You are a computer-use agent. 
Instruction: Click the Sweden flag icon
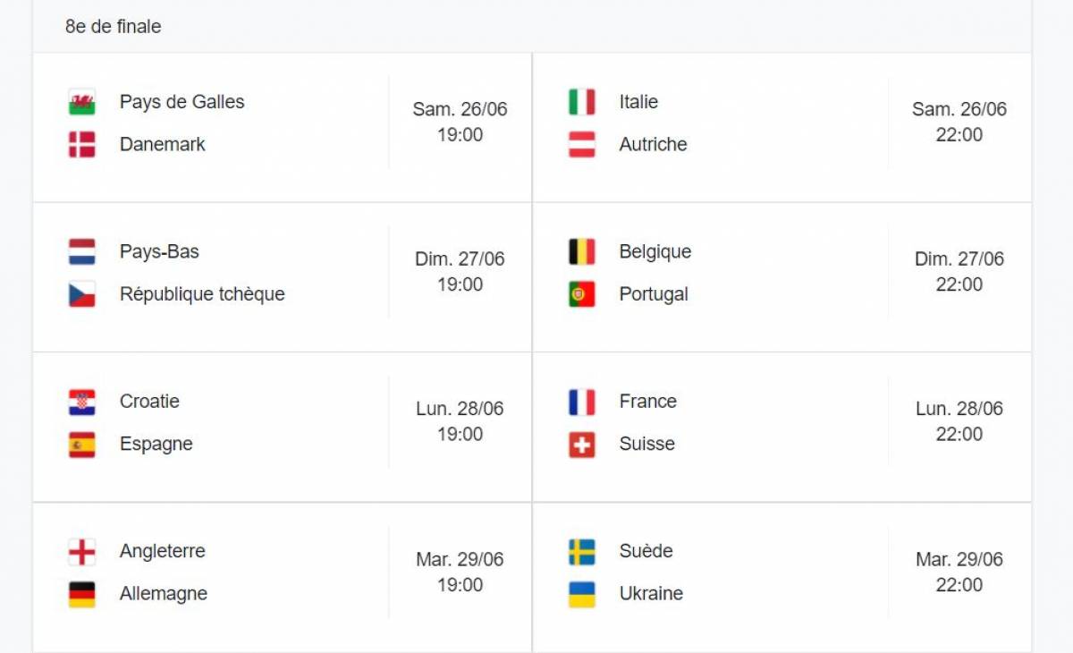click(581, 552)
